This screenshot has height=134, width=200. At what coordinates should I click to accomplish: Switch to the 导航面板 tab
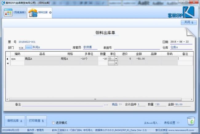point(15,13)
